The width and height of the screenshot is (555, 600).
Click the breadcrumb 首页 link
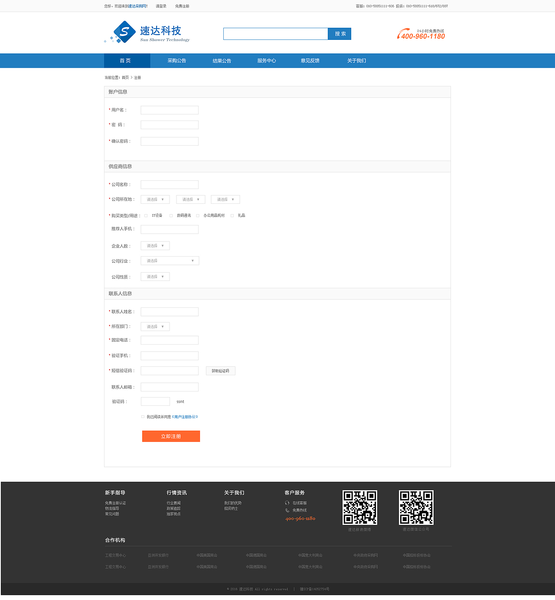click(124, 78)
